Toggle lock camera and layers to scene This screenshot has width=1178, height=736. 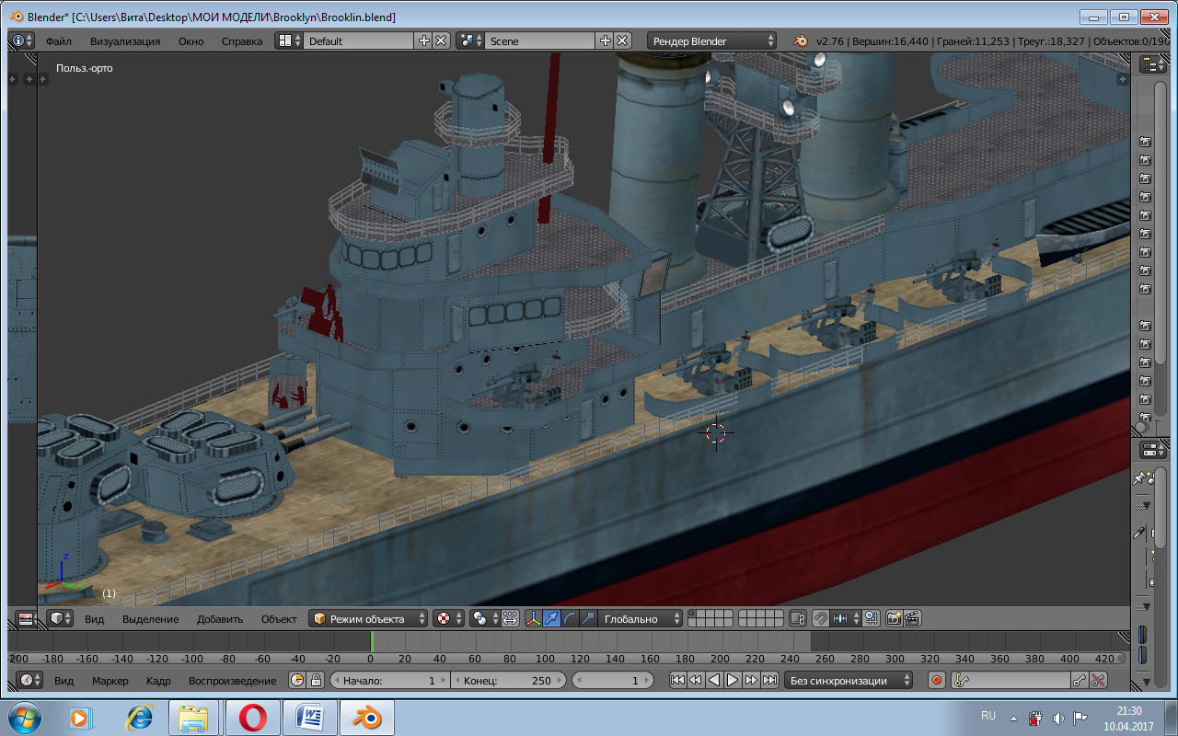coord(797,619)
